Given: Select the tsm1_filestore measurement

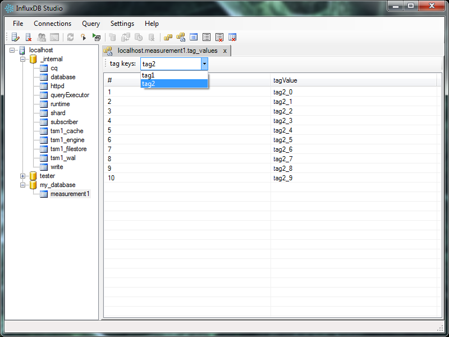Looking at the screenshot, I should pyautogui.click(x=68, y=149).
